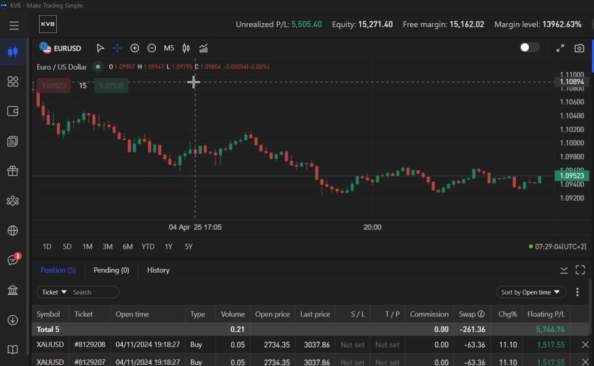
Task: Expand chart to fullscreen
Action: [x=560, y=48]
